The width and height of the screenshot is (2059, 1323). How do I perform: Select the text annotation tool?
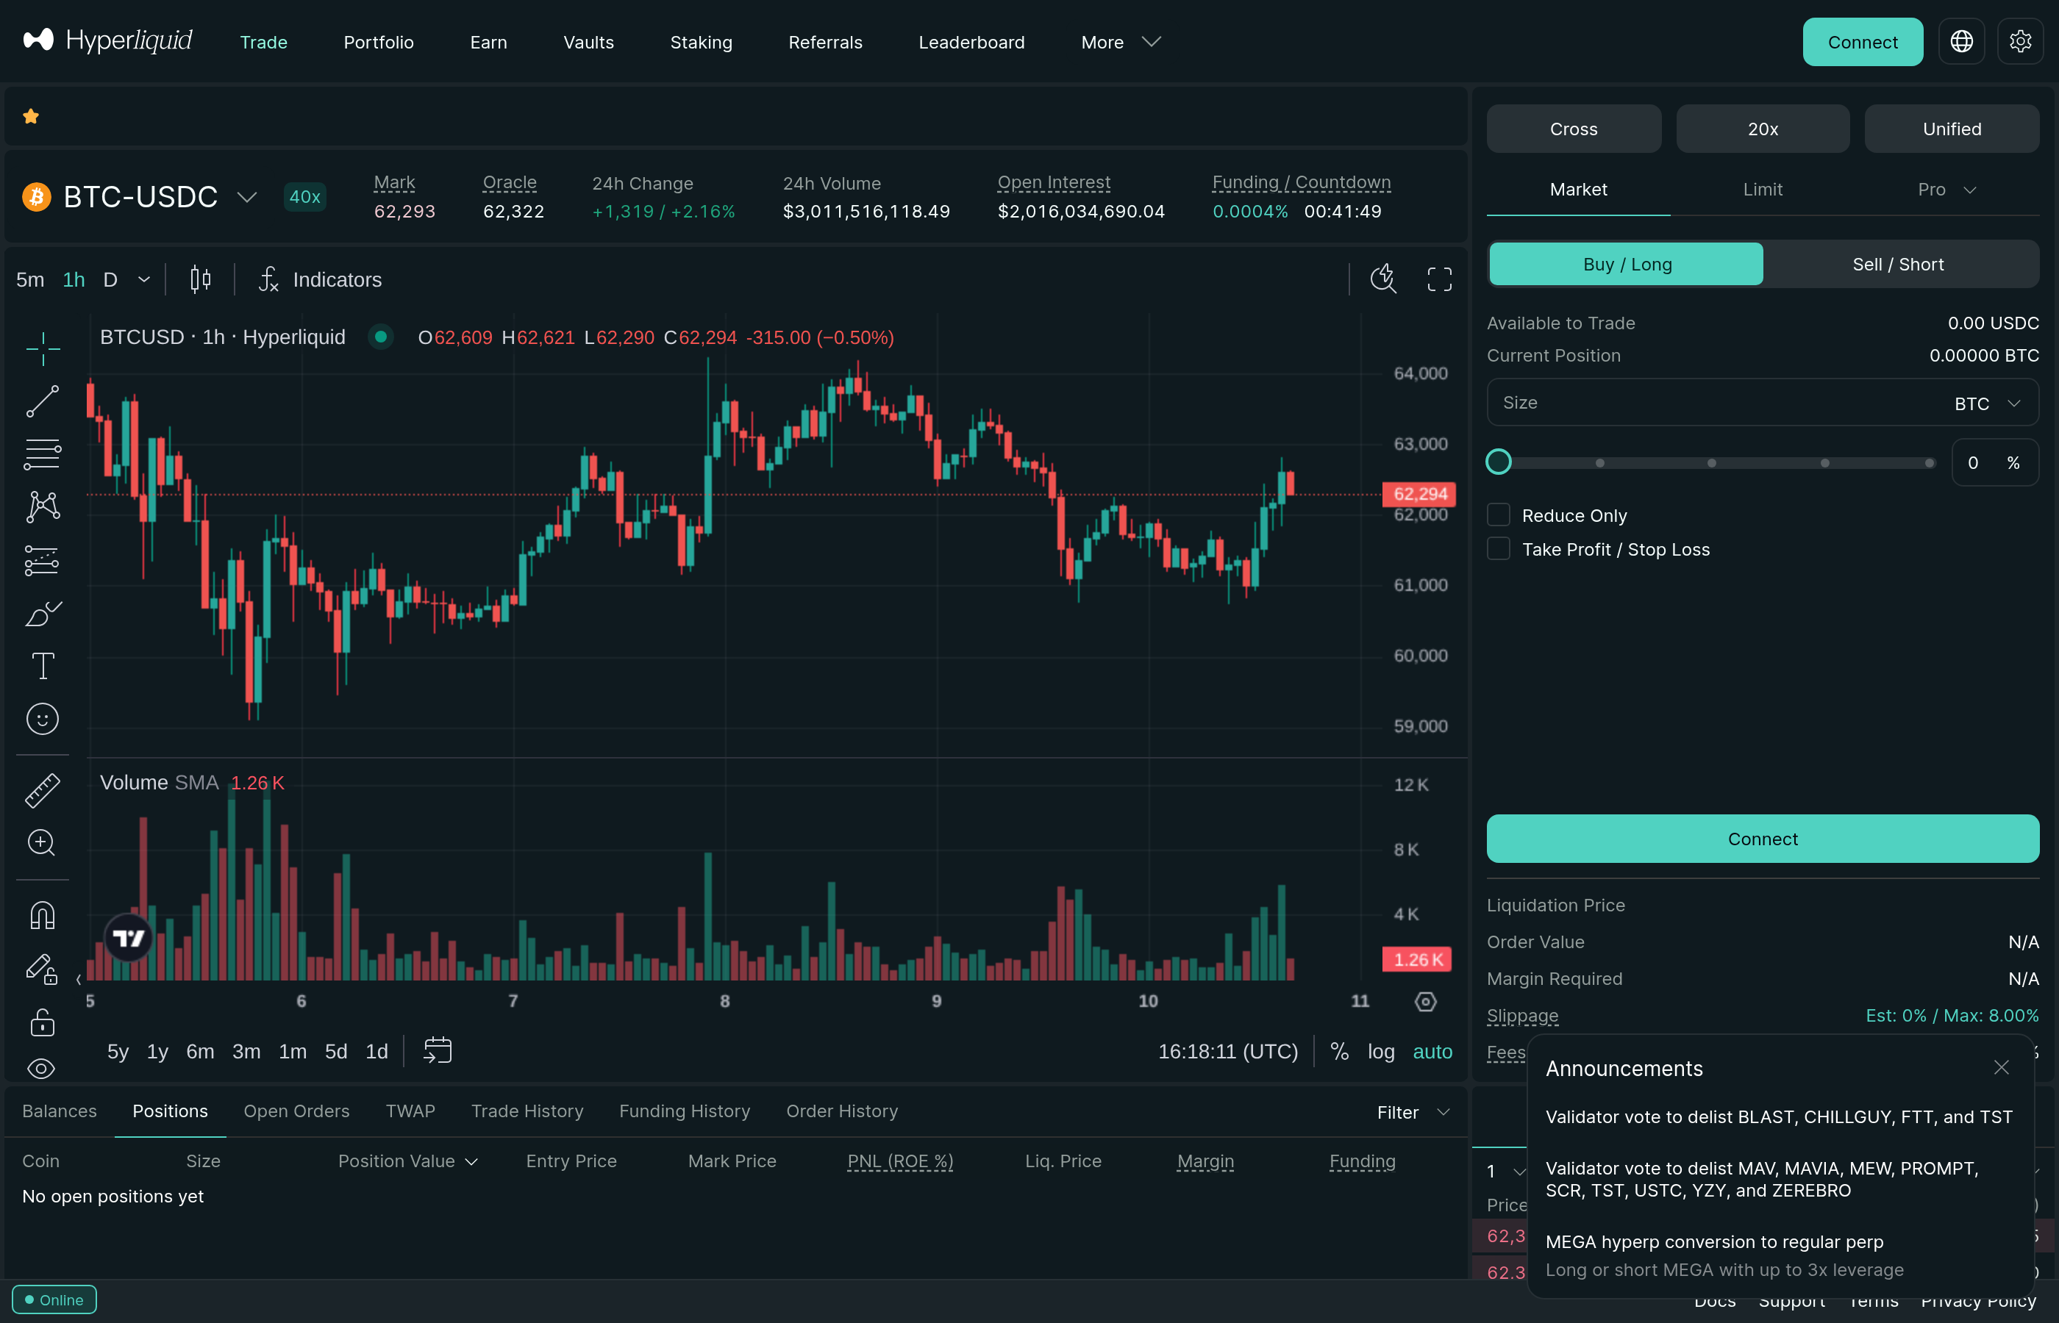pos(42,666)
